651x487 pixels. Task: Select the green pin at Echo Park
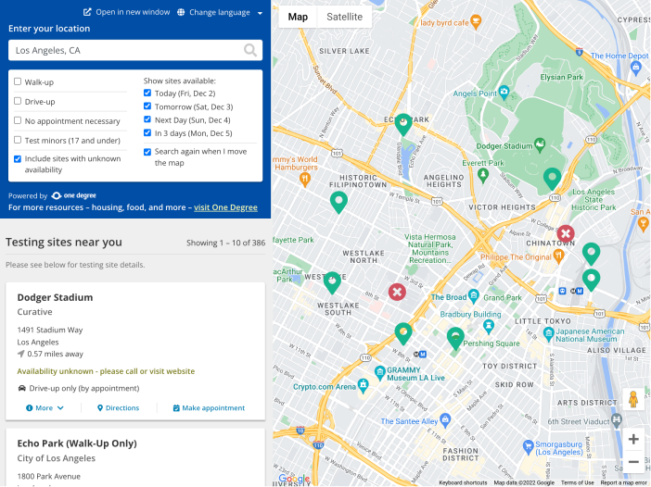pyautogui.click(x=403, y=124)
